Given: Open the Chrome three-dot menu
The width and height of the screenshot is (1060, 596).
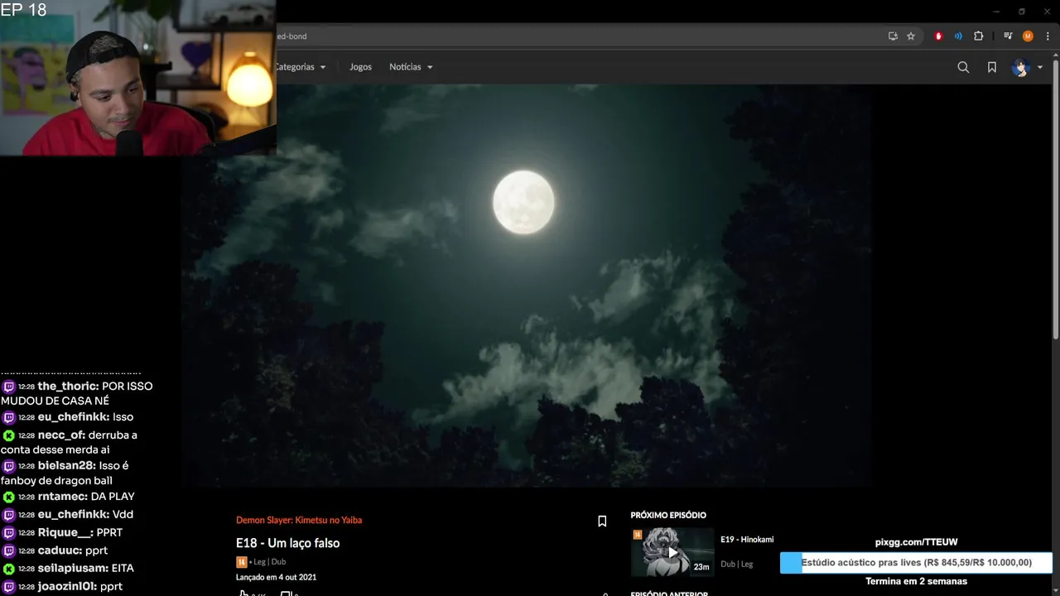Looking at the screenshot, I should click(x=1048, y=36).
